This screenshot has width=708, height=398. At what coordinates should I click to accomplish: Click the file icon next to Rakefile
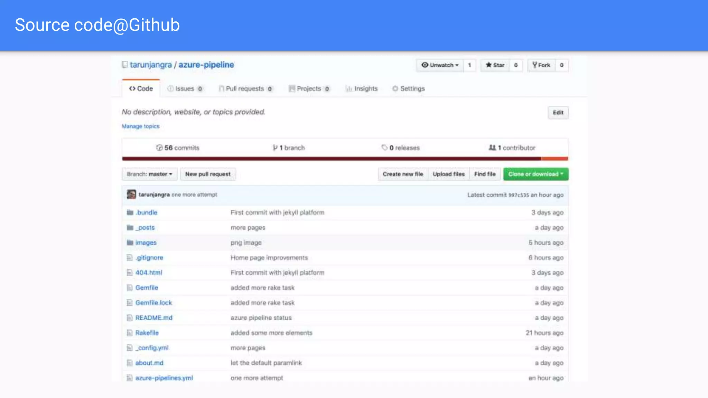130,333
